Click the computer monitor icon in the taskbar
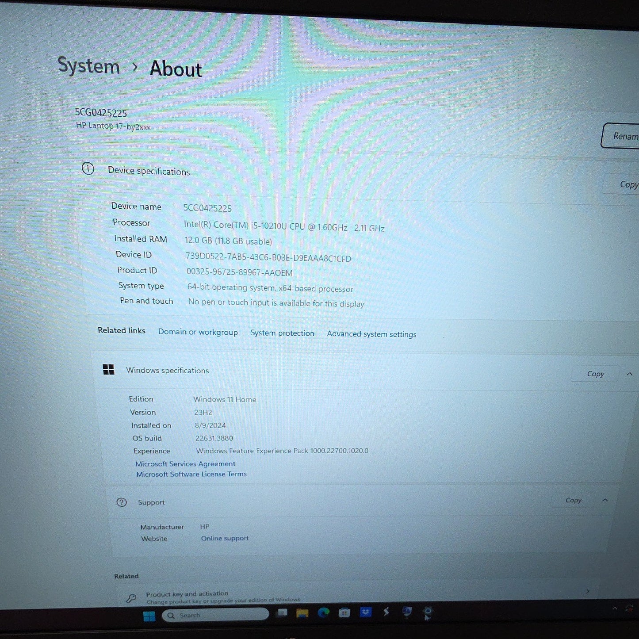The width and height of the screenshot is (639, 639). tap(407, 612)
